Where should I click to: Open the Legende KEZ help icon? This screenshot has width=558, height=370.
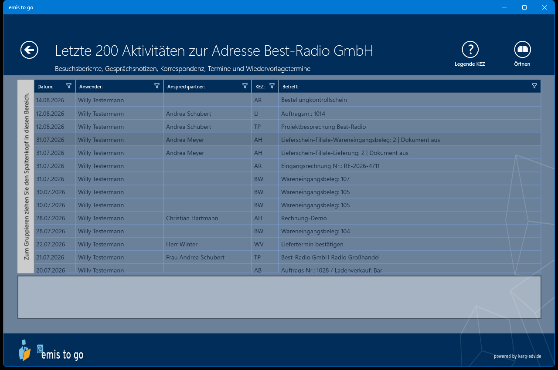pos(470,50)
